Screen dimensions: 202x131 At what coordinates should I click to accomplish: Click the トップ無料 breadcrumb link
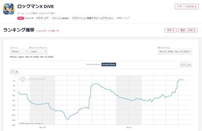(32, 13)
